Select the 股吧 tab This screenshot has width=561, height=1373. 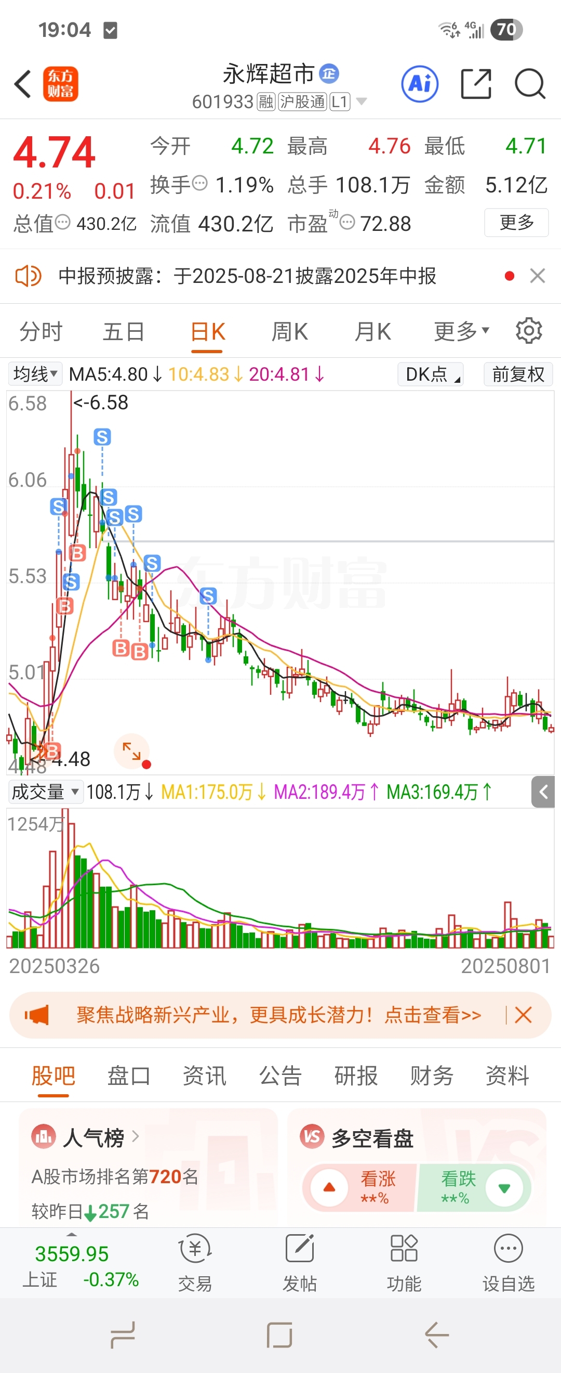click(53, 1076)
